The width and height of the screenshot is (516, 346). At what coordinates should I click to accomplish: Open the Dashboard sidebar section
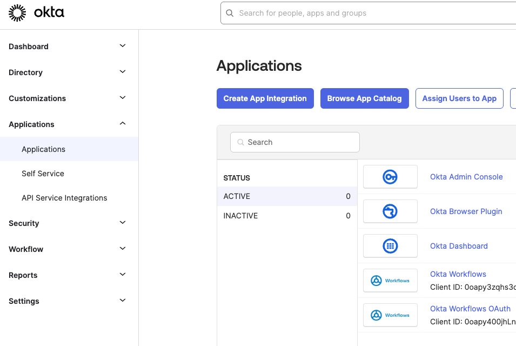point(29,46)
